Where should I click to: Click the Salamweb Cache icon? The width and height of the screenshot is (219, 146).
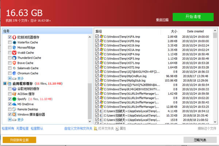[14, 68]
